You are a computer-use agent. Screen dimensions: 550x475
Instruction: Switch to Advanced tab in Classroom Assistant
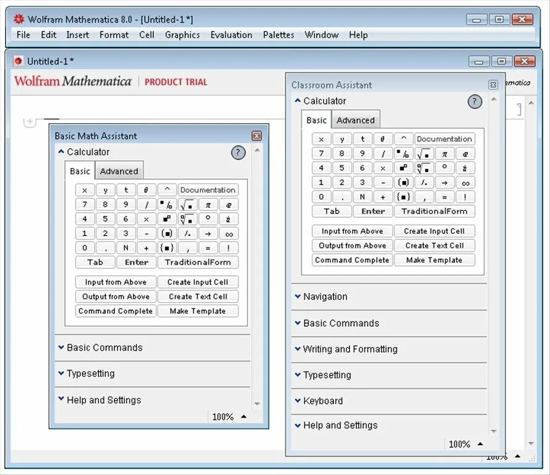point(356,120)
